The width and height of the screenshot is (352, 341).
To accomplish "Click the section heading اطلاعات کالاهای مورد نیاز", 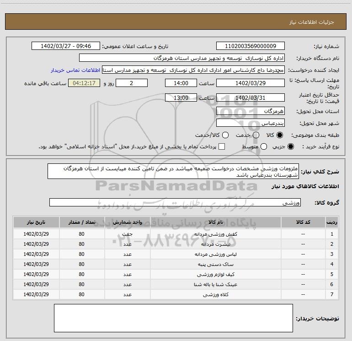I will 305,186.
